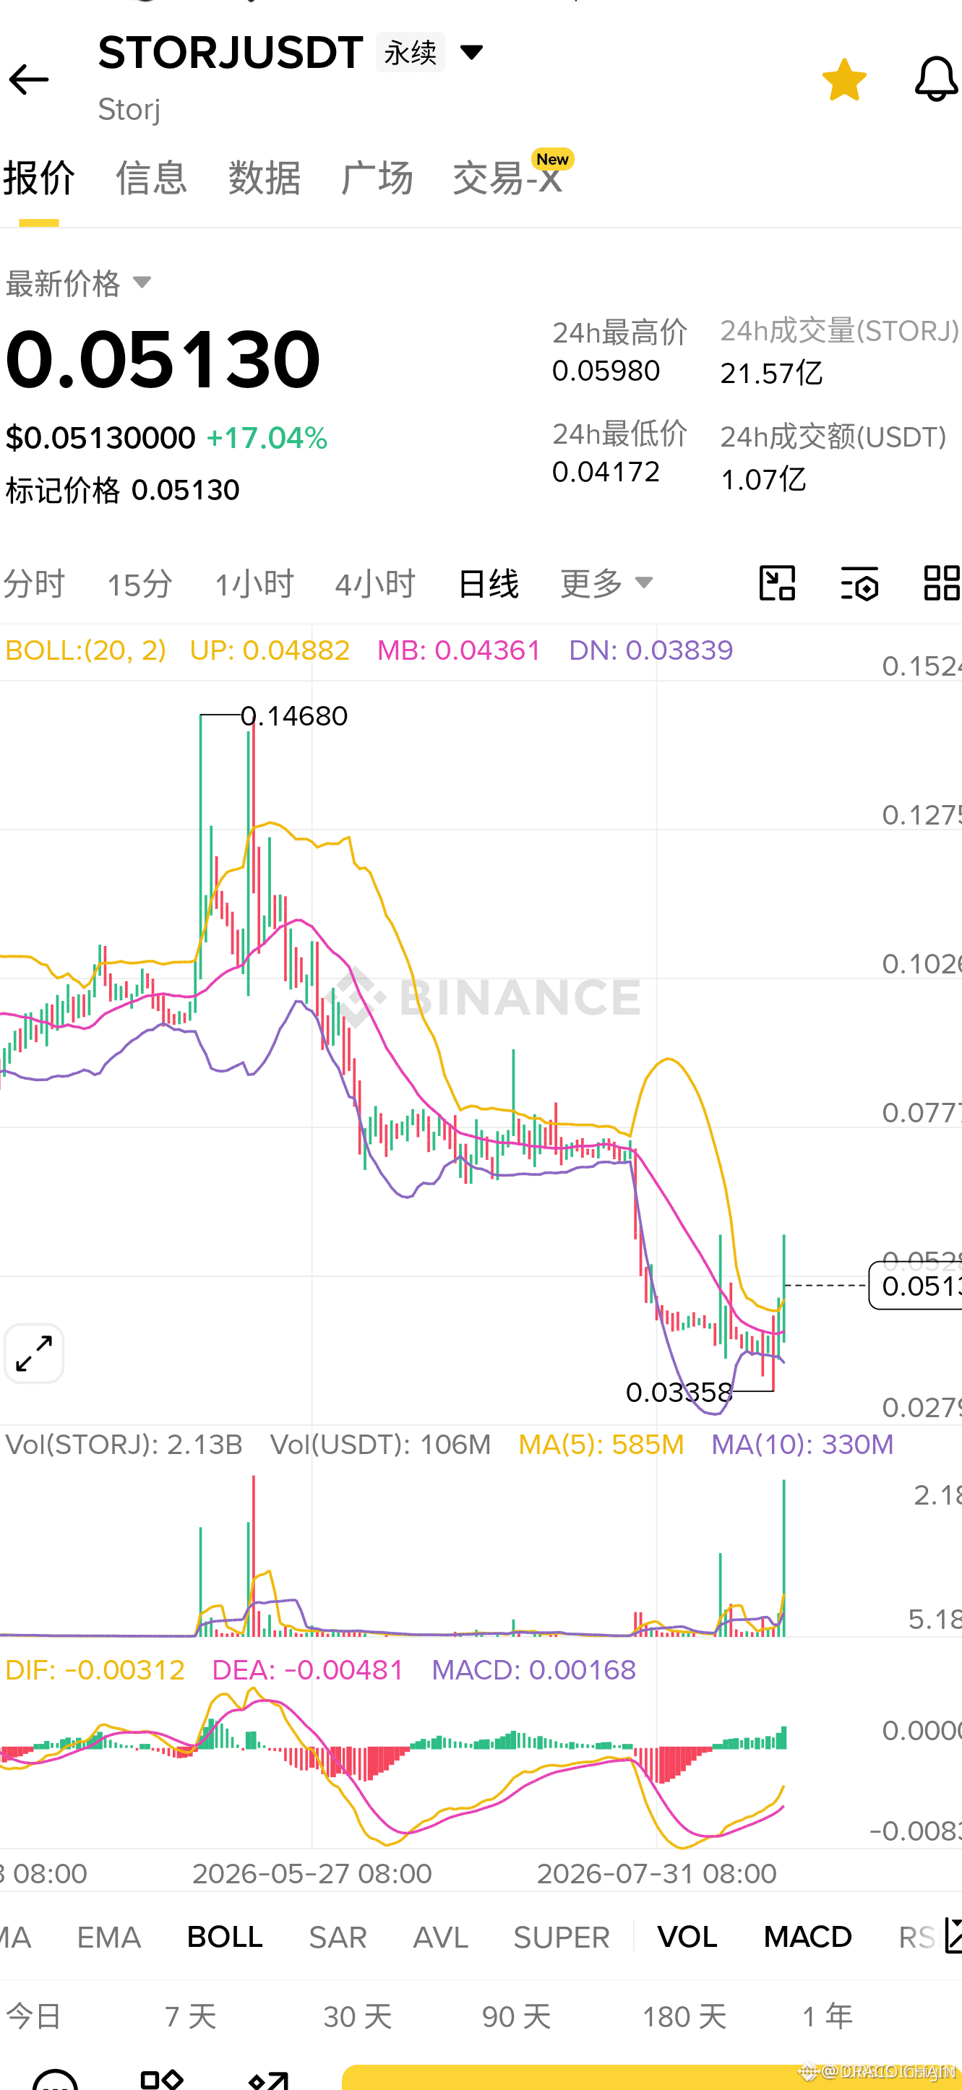Click the DIF: -0.00312 value
Image resolution: width=962 pixels, height=2090 pixels.
pos(95,1669)
